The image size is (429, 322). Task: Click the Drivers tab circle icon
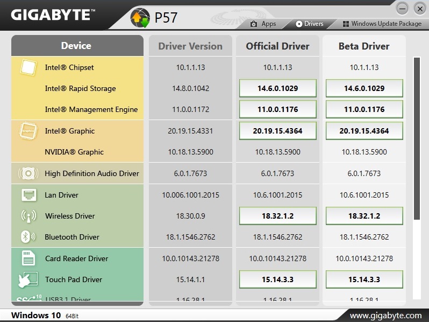[299, 24]
